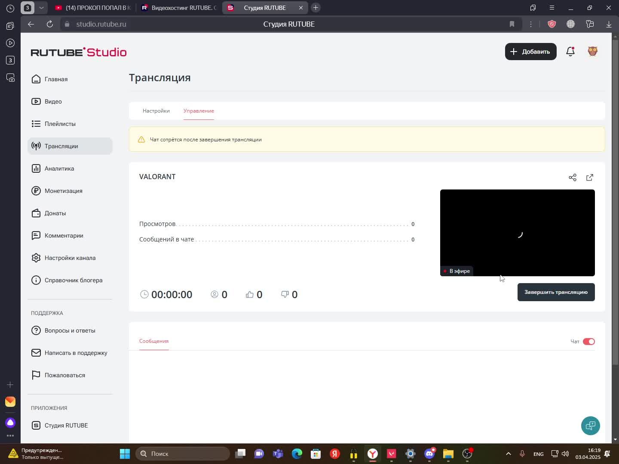Open Трансляции in sidebar
Viewport: 619px width, 464px height.
[x=70, y=146]
